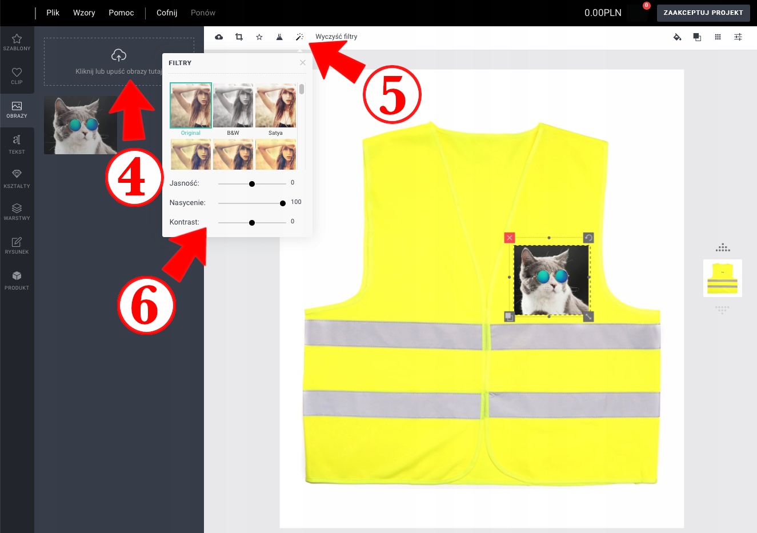Select the vest product thumbnail on right
Viewport: 757px width, 533px height.
click(x=723, y=278)
